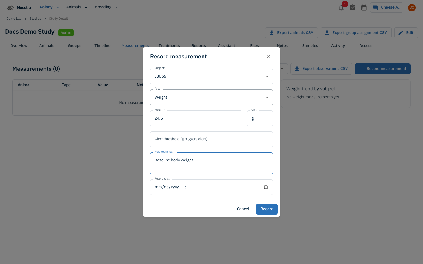
Task: Switch to the Activity tab
Action: coord(338,46)
